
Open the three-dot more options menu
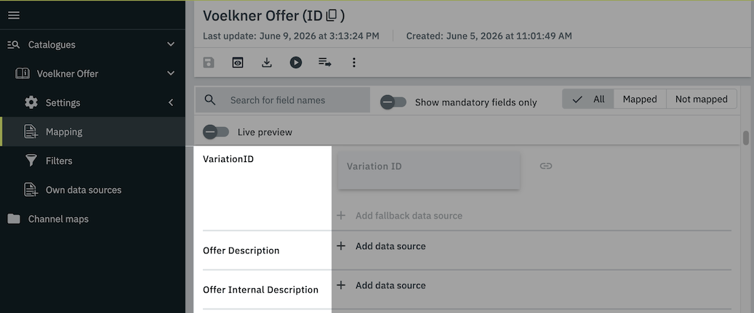click(354, 62)
